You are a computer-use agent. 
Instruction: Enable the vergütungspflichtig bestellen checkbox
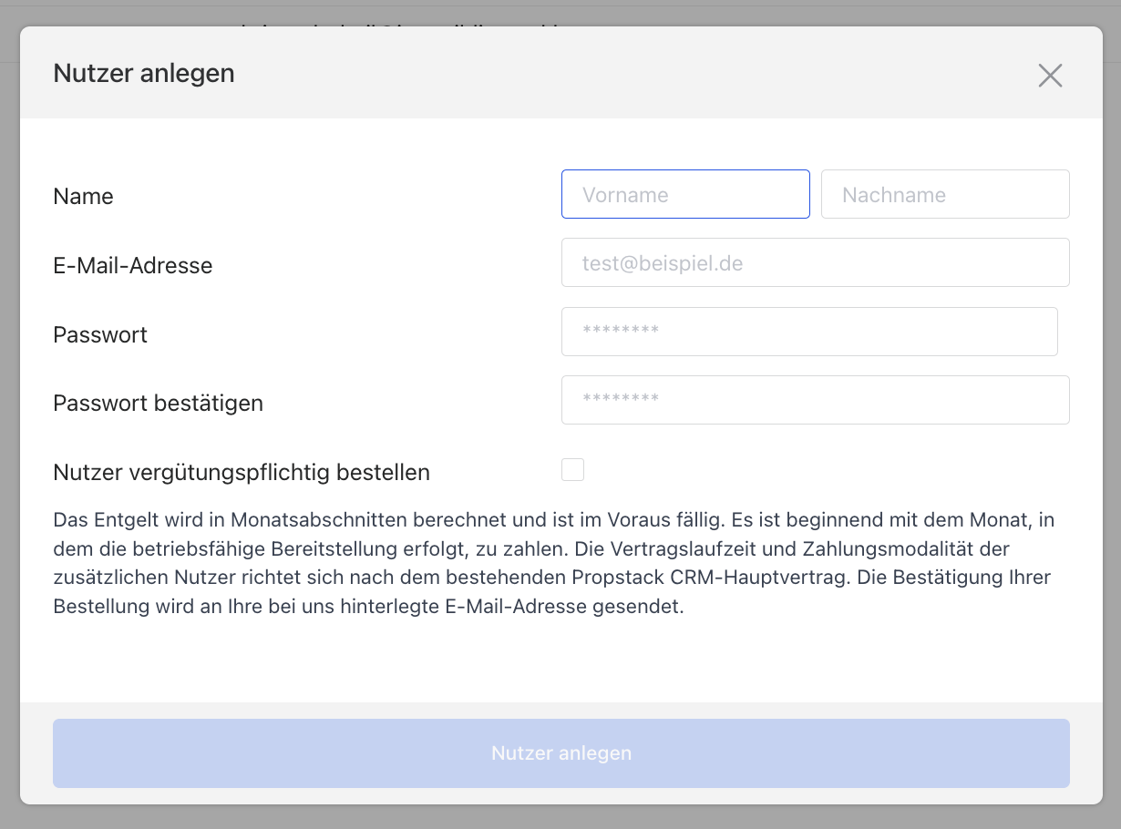572,470
